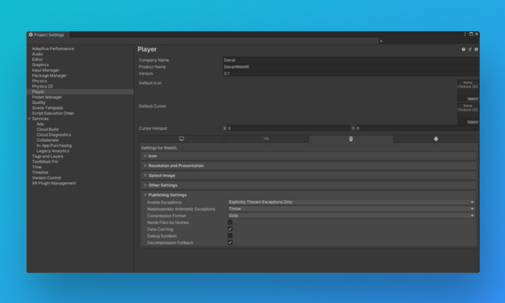Click the gear icon on the Project Settings tab
Image resolution: width=505 pixels, height=303 pixels.
[x=30, y=35]
